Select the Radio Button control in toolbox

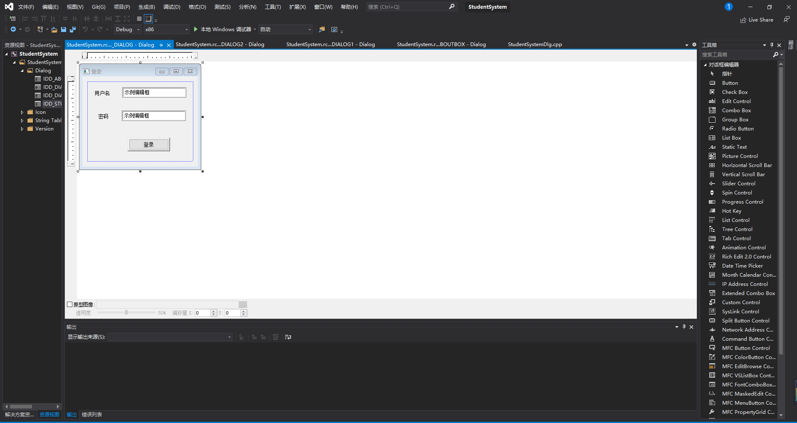pyautogui.click(x=738, y=129)
